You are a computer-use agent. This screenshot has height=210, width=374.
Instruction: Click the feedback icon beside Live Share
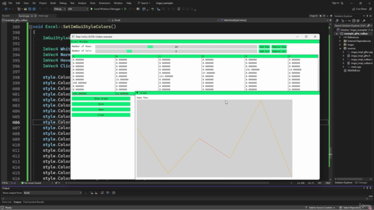coord(370,9)
